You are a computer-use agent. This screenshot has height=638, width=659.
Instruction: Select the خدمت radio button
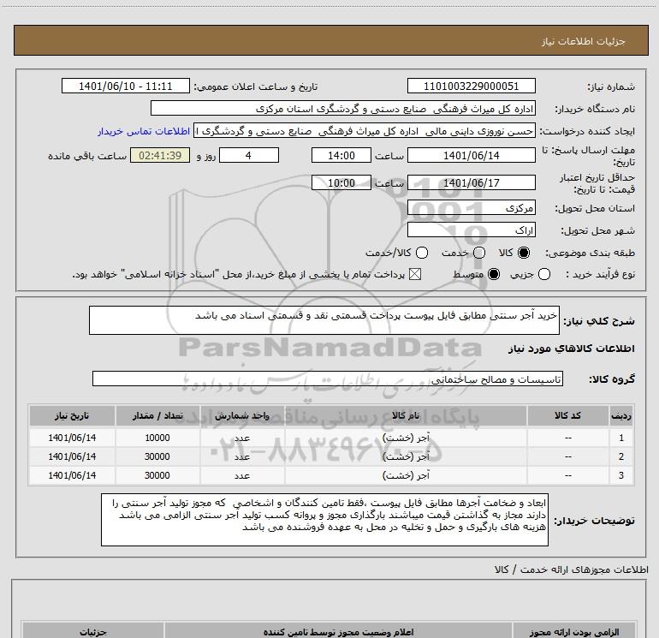479,253
